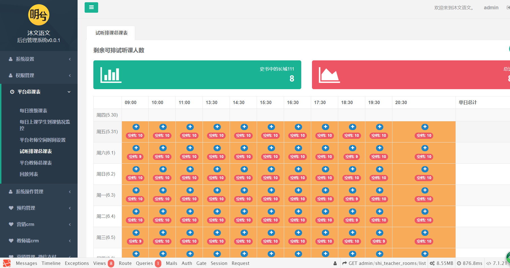Click 空档: 9 badge for 周三(6.5) at 19:30
The image size is (510, 268).
[379, 241]
